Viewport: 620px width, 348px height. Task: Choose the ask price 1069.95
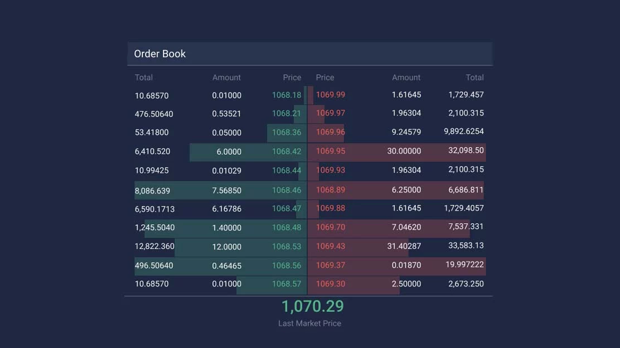pos(331,152)
